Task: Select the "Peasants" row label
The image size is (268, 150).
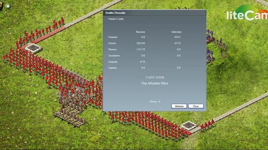Action: pyautogui.click(x=113, y=37)
